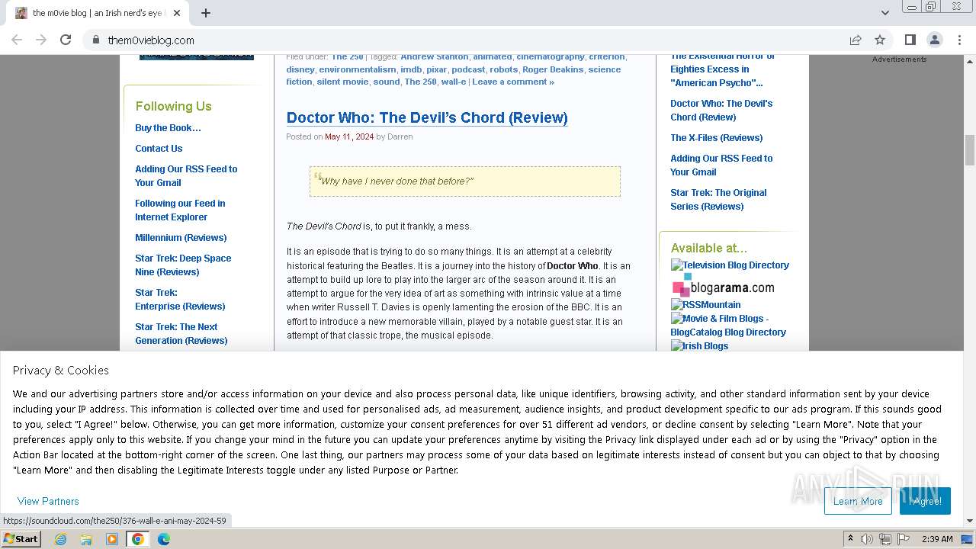Click the page vertical scrollbar thumb

[x=970, y=150]
